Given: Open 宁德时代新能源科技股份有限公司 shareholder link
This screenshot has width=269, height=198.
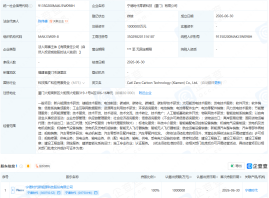Looking at the screenshot, I should point(49,187).
